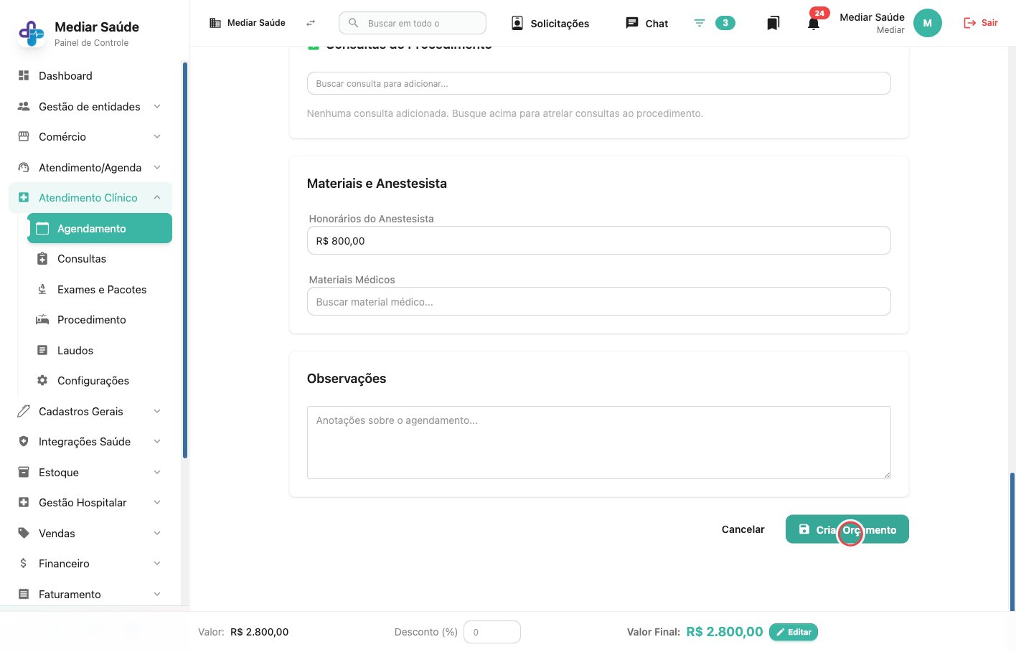
Task: Click the Solicitações header item
Action: (550, 23)
